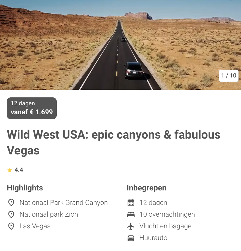This screenshot has width=241, height=251.
Task: Click the 12 dagen vanaf € 1.699 price badge
Action: click(32, 108)
